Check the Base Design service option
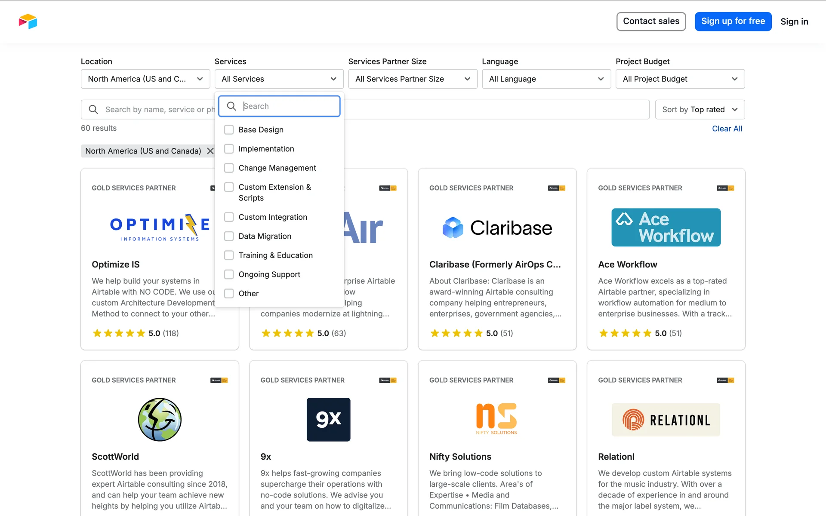This screenshot has height=516, width=826. tap(229, 130)
